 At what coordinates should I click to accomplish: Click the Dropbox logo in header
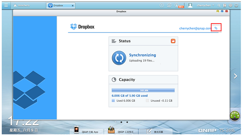point(82,27)
